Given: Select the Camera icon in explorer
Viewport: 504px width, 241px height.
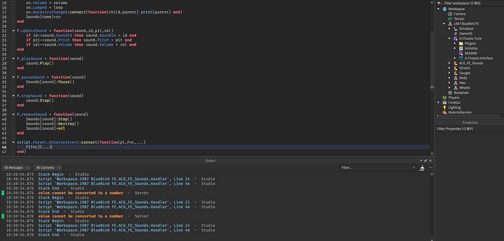Looking at the screenshot, I should [x=450, y=14].
